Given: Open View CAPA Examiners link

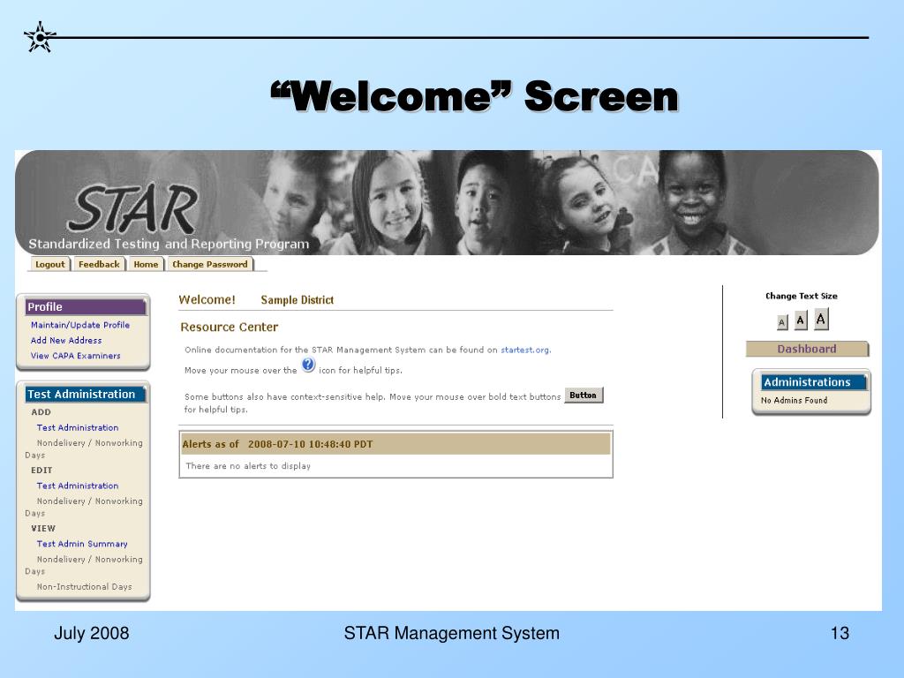Looking at the screenshot, I should click(76, 356).
